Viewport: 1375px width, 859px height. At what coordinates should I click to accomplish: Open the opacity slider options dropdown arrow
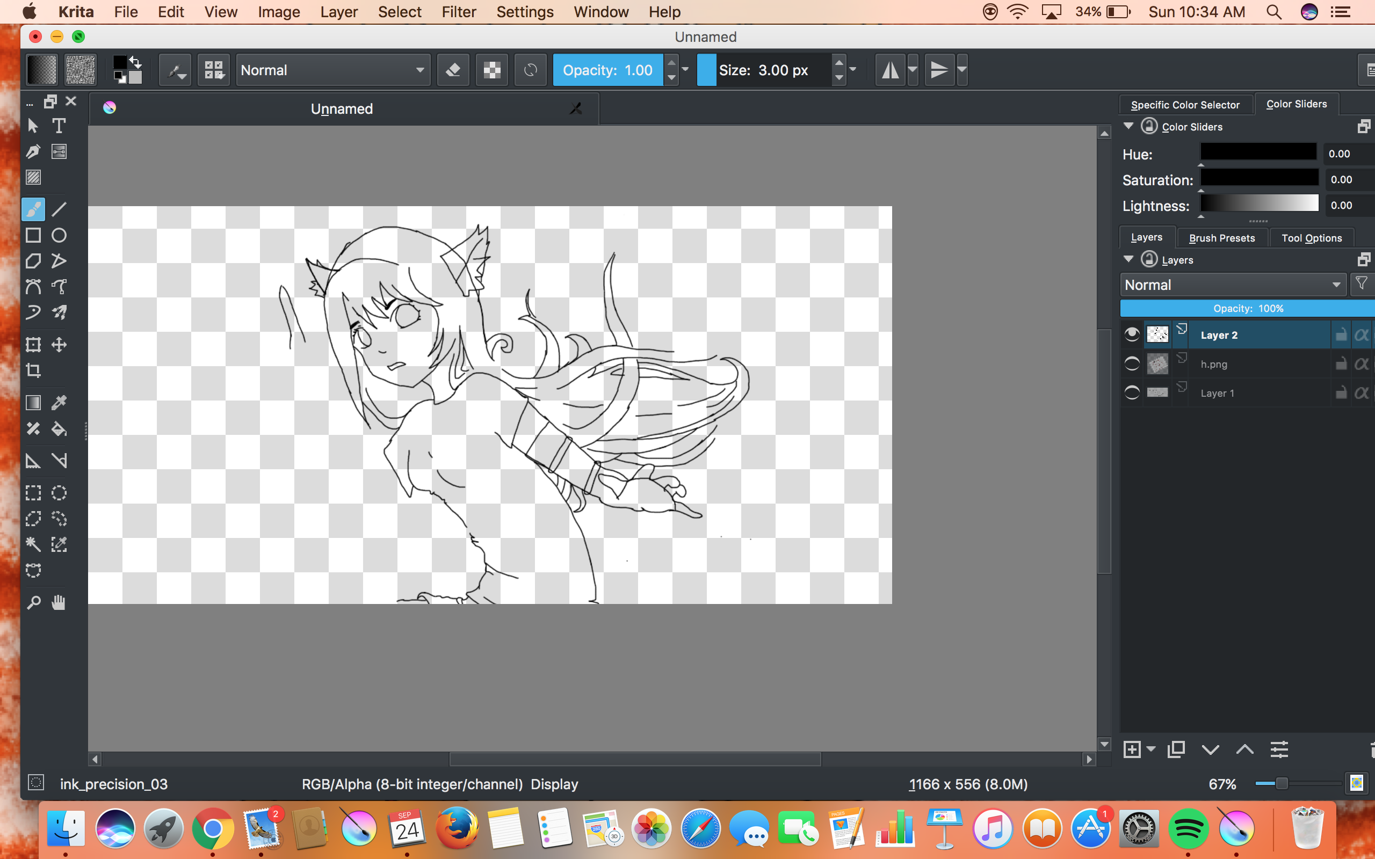coord(685,70)
